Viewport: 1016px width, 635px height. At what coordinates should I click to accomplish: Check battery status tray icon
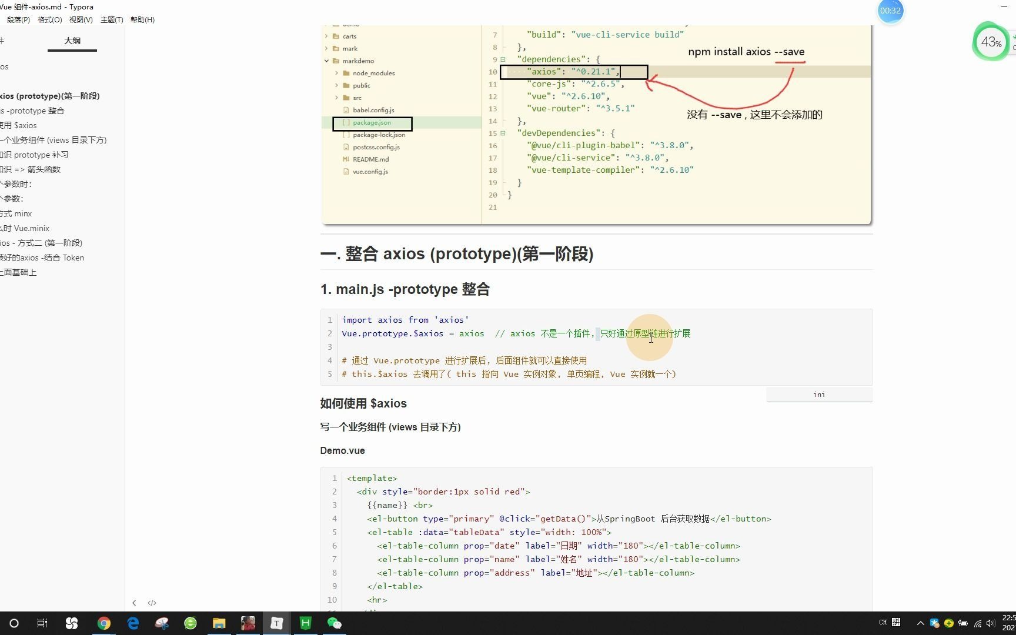(x=963, y=623)
